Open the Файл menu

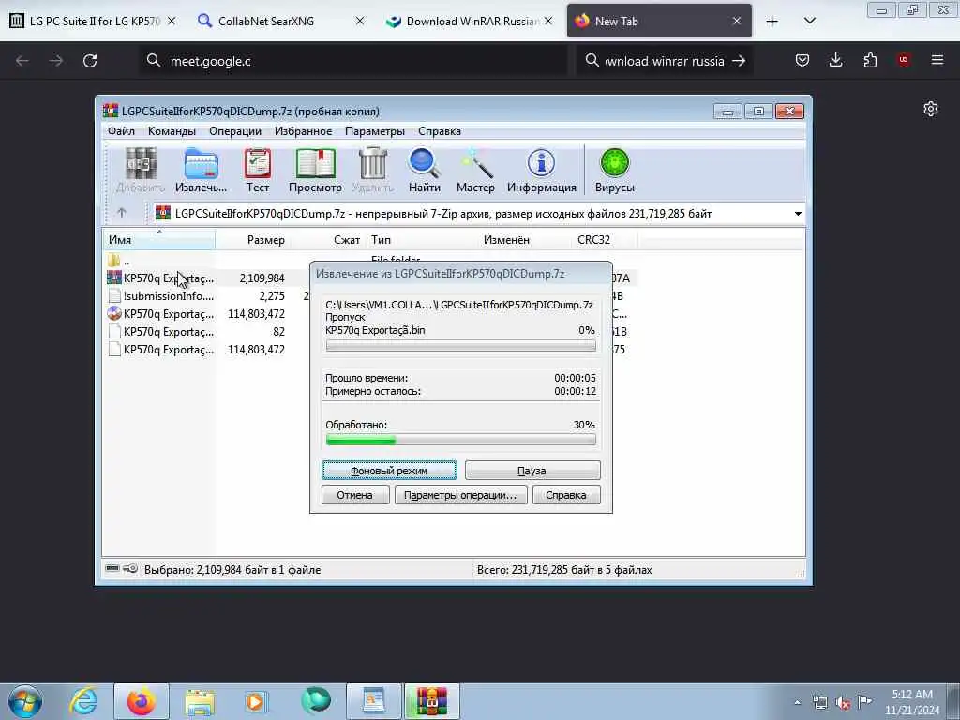pyautogui.click(x=121, y=131)
